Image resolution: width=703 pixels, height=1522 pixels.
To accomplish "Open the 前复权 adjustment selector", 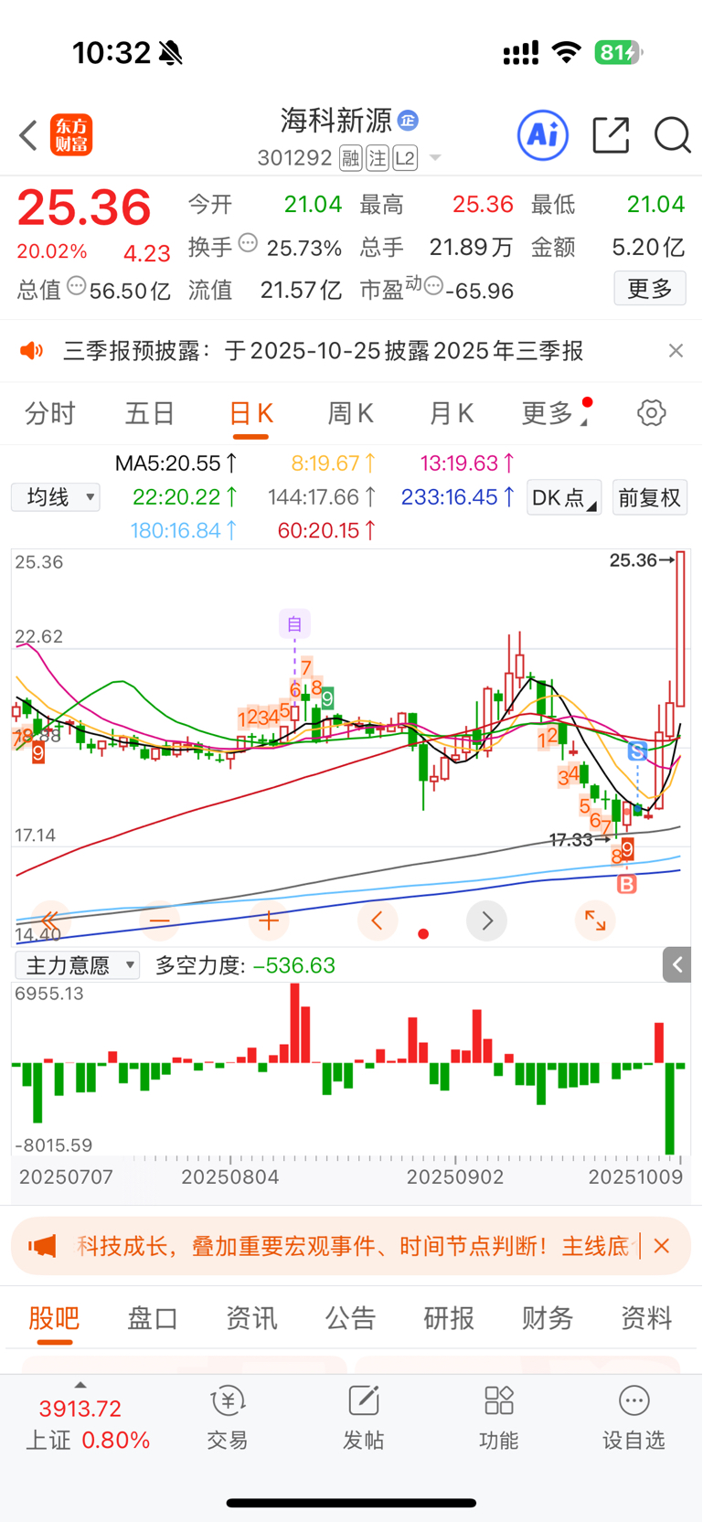I will click(650, 497).
